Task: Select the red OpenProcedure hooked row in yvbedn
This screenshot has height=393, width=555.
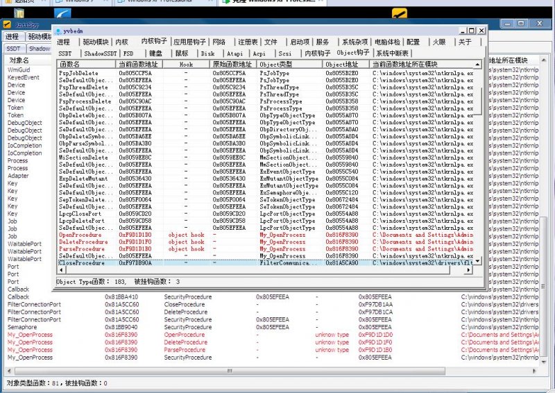Action: [266, 235]
